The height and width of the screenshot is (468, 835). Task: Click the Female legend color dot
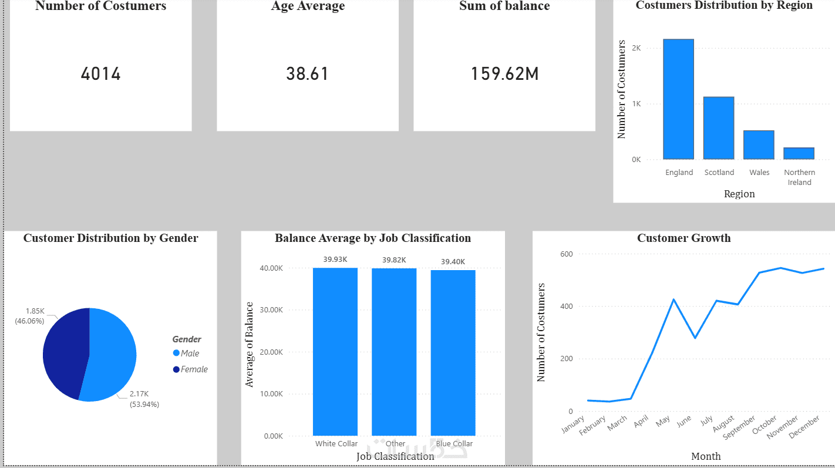(176, 369)
